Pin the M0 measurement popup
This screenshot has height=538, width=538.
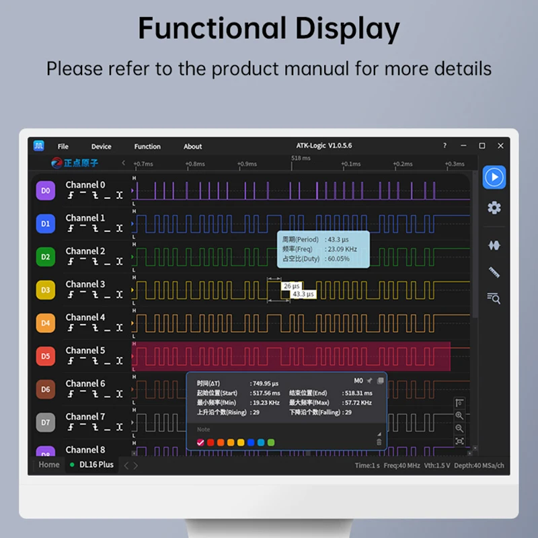point(369,381)
